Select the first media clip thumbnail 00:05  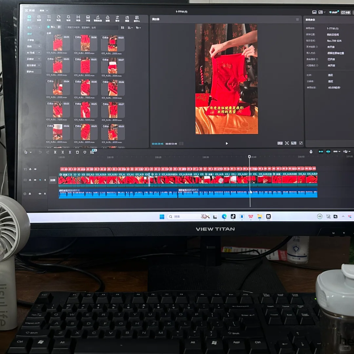pos(58,43)
